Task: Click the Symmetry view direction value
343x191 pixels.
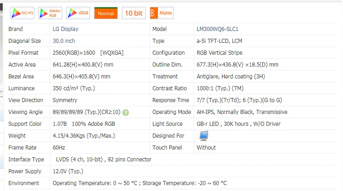Action: (65, 100)
